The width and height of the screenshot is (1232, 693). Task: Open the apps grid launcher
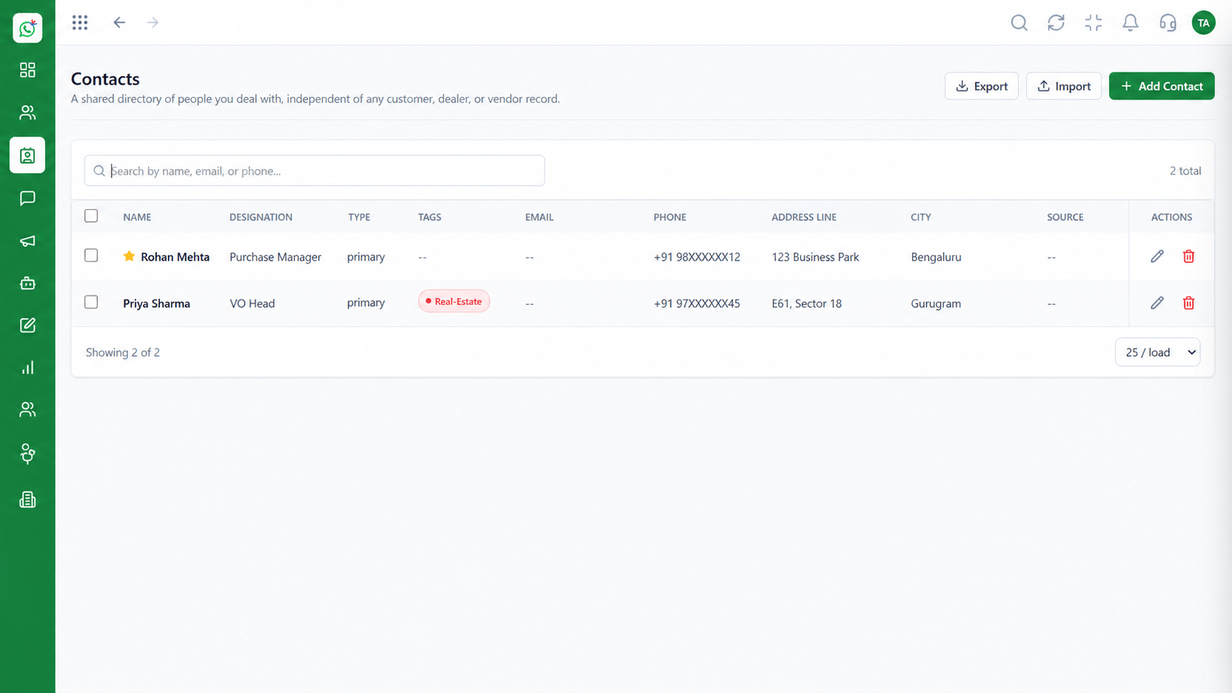(80, 23)
